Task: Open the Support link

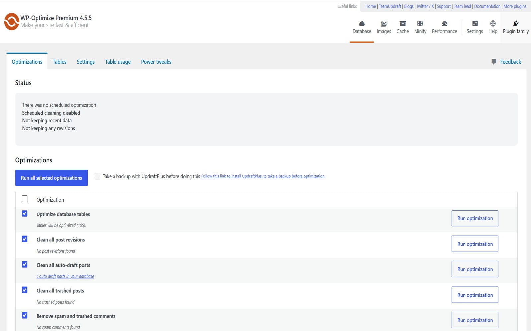Action: [444, 6]
